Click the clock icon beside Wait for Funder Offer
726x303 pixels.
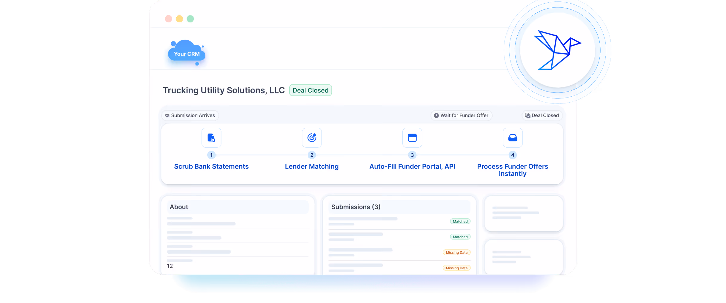pyautogui.click(x=436, y=115)
